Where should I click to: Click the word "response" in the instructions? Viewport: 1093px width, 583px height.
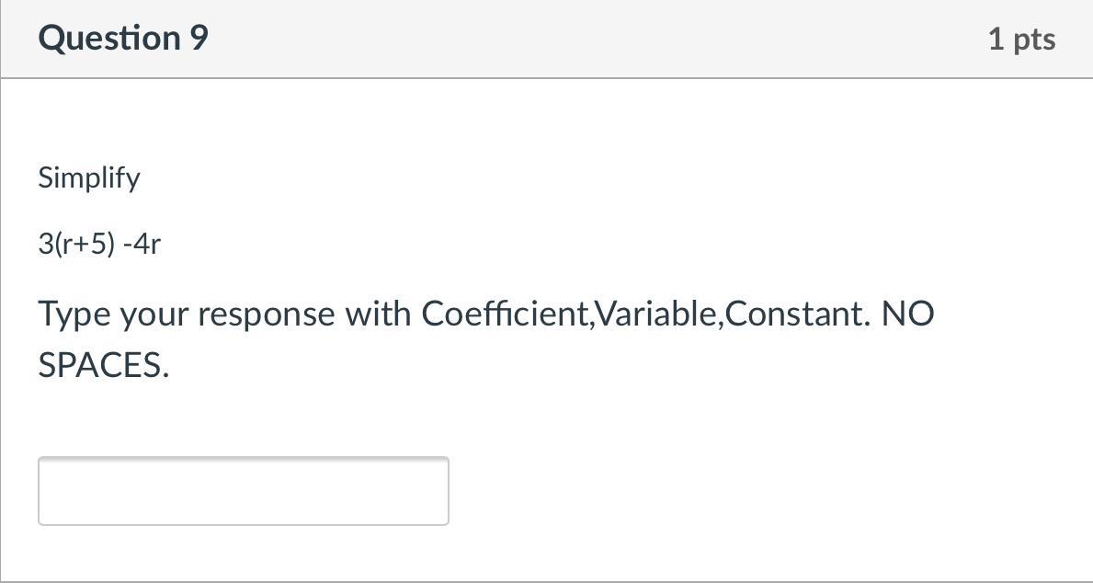(x=267, y=314)
